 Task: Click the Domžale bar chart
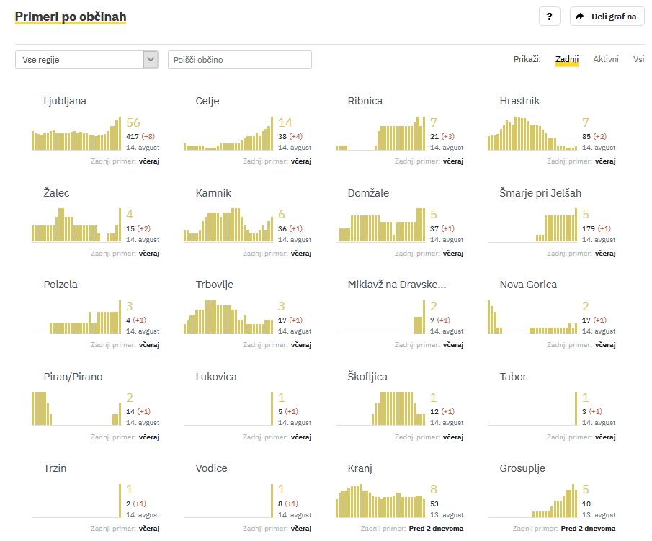coord(380,226)
